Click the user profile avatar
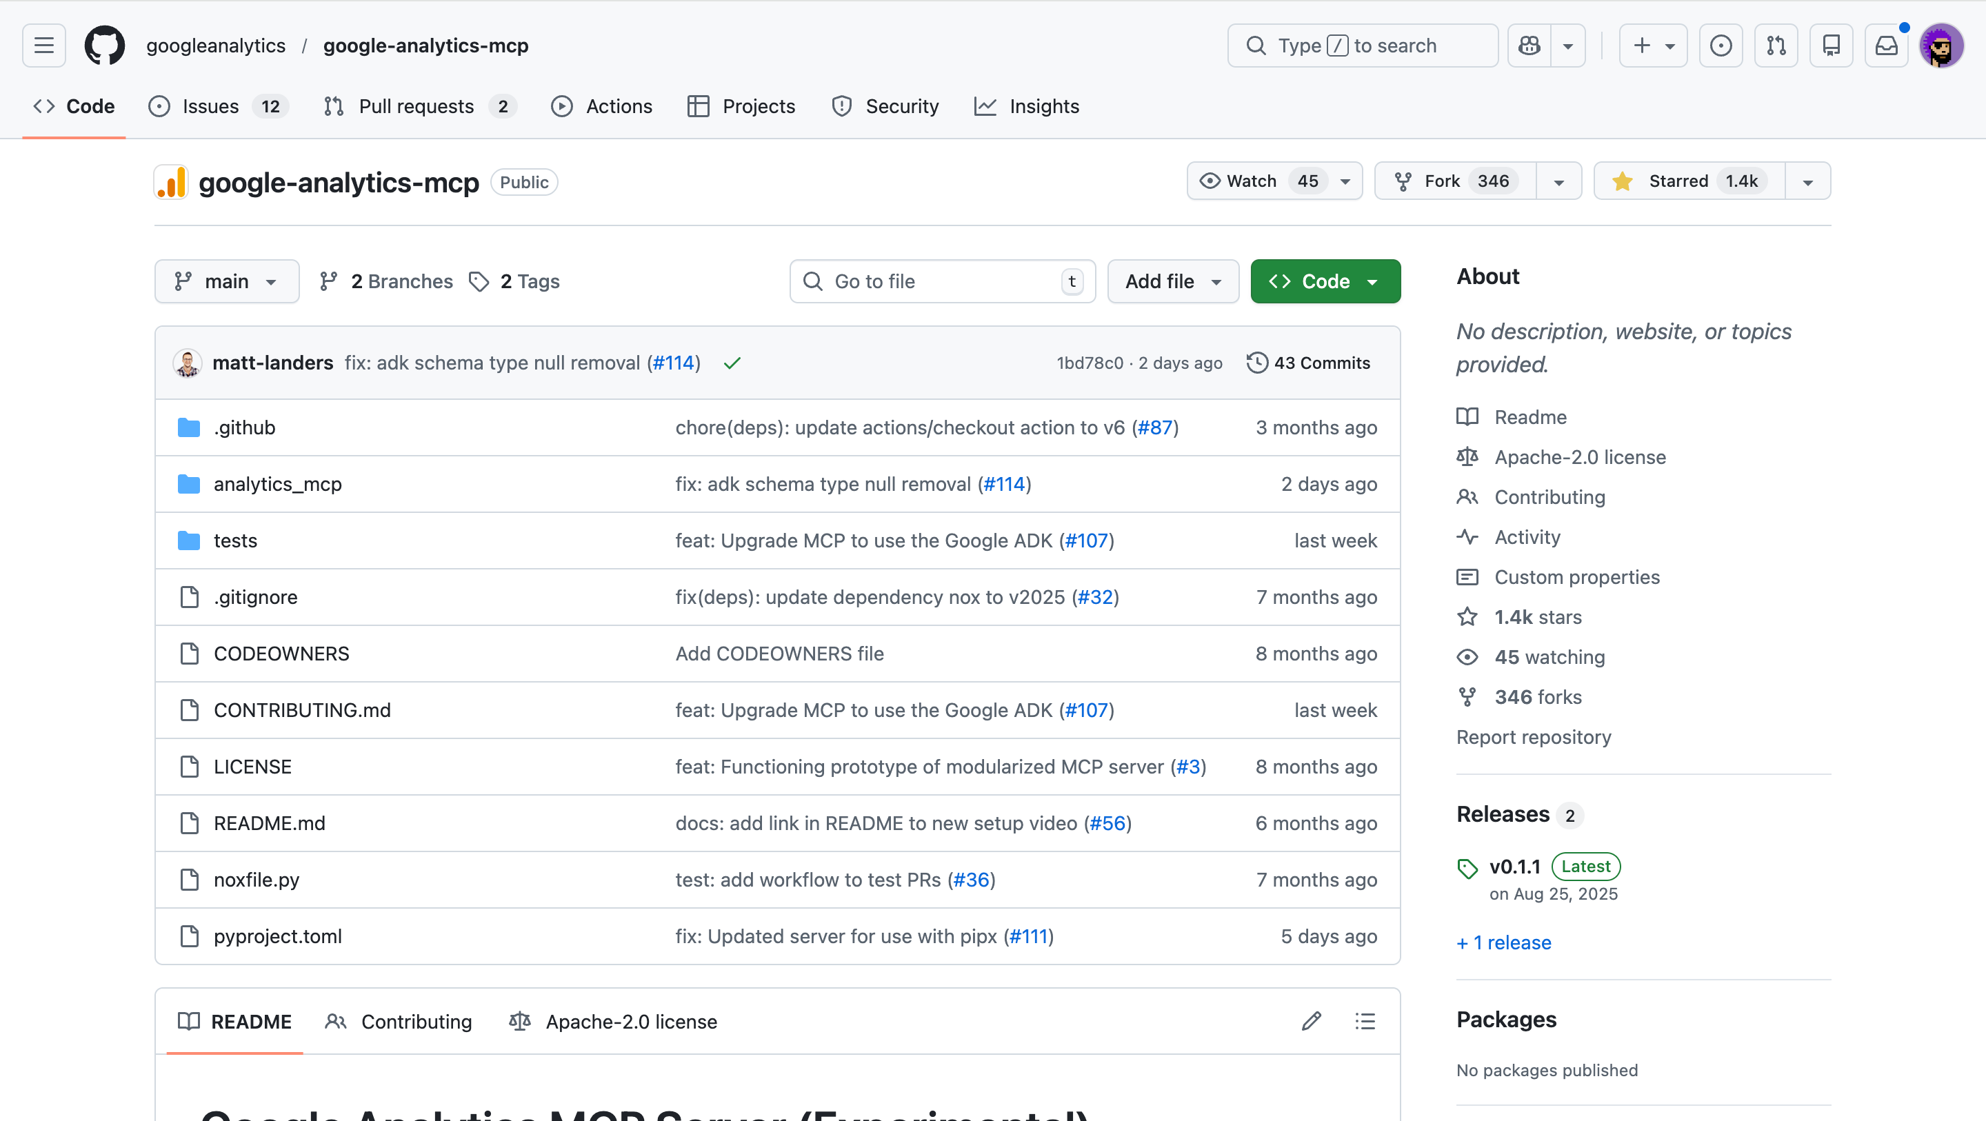1986x1121 pixels. (x=1941, y=46)
